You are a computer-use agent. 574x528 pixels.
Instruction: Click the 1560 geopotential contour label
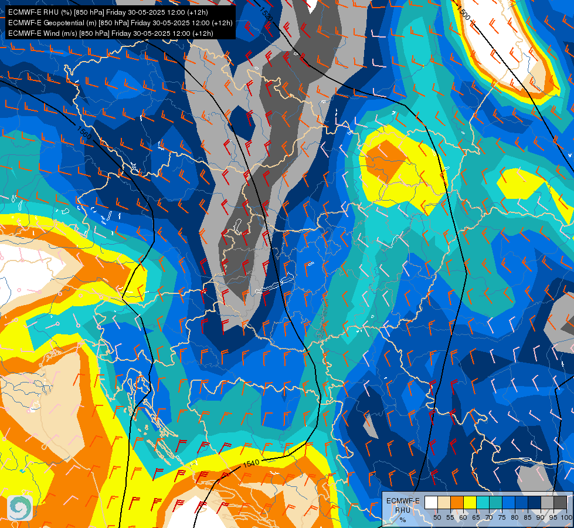click(84, 132)
